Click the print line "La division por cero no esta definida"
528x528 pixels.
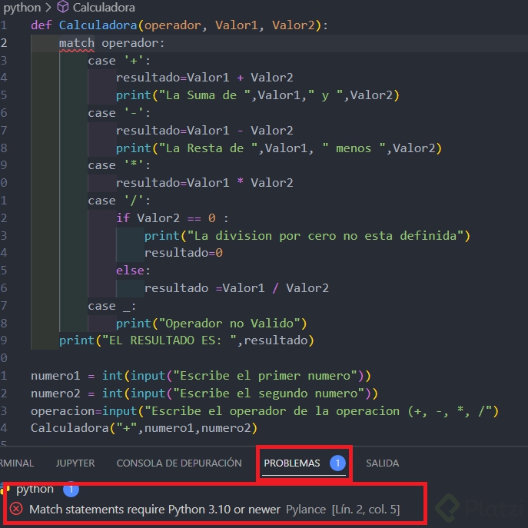pyautogui.click(x=307, y=236)
